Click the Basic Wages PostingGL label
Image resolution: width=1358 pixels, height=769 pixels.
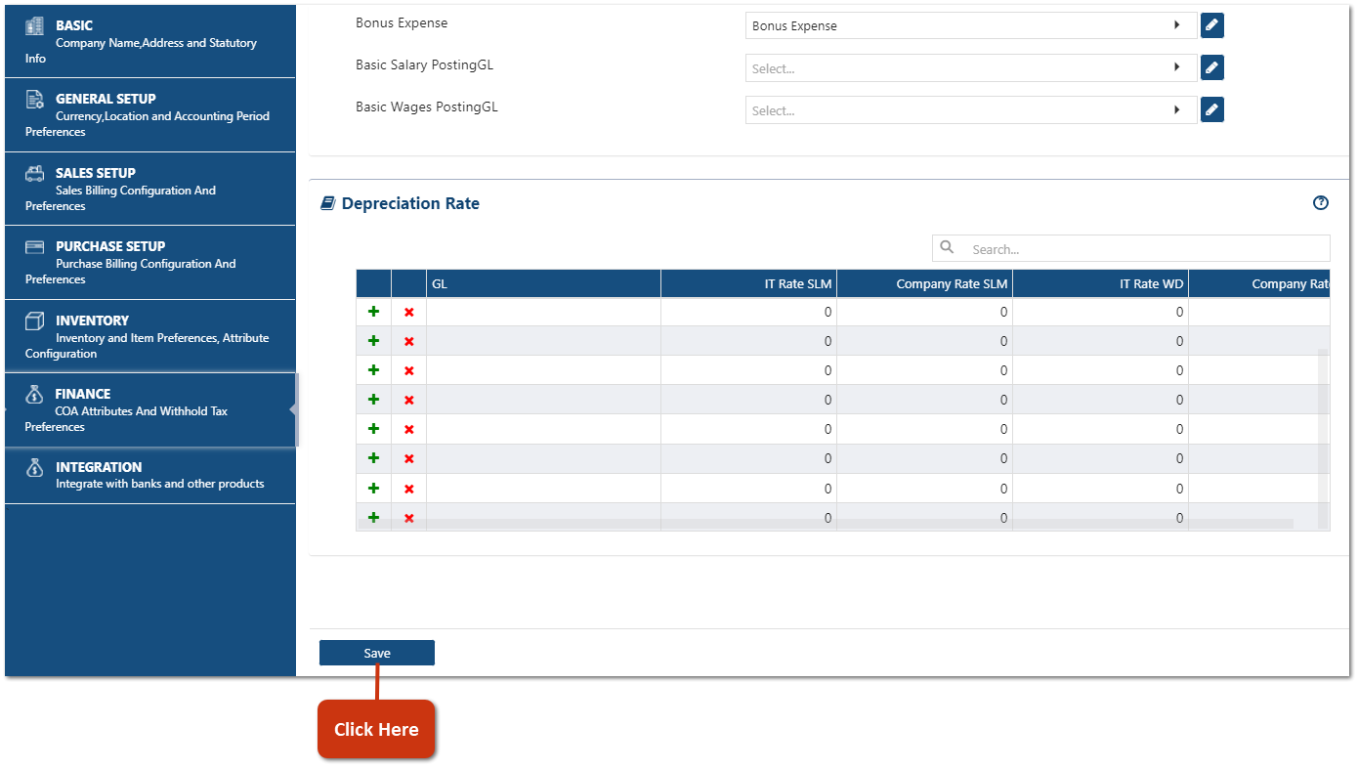[x=427, y=107]
